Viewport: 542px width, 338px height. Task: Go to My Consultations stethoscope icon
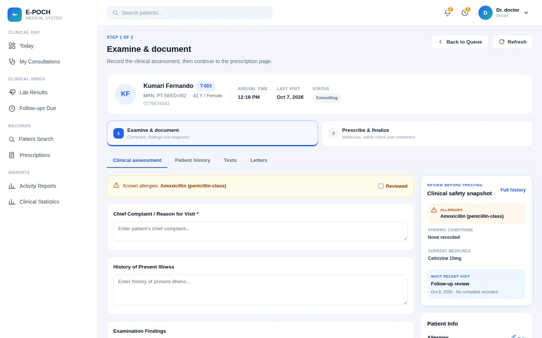pyautogui.click(x=12, y=62)
